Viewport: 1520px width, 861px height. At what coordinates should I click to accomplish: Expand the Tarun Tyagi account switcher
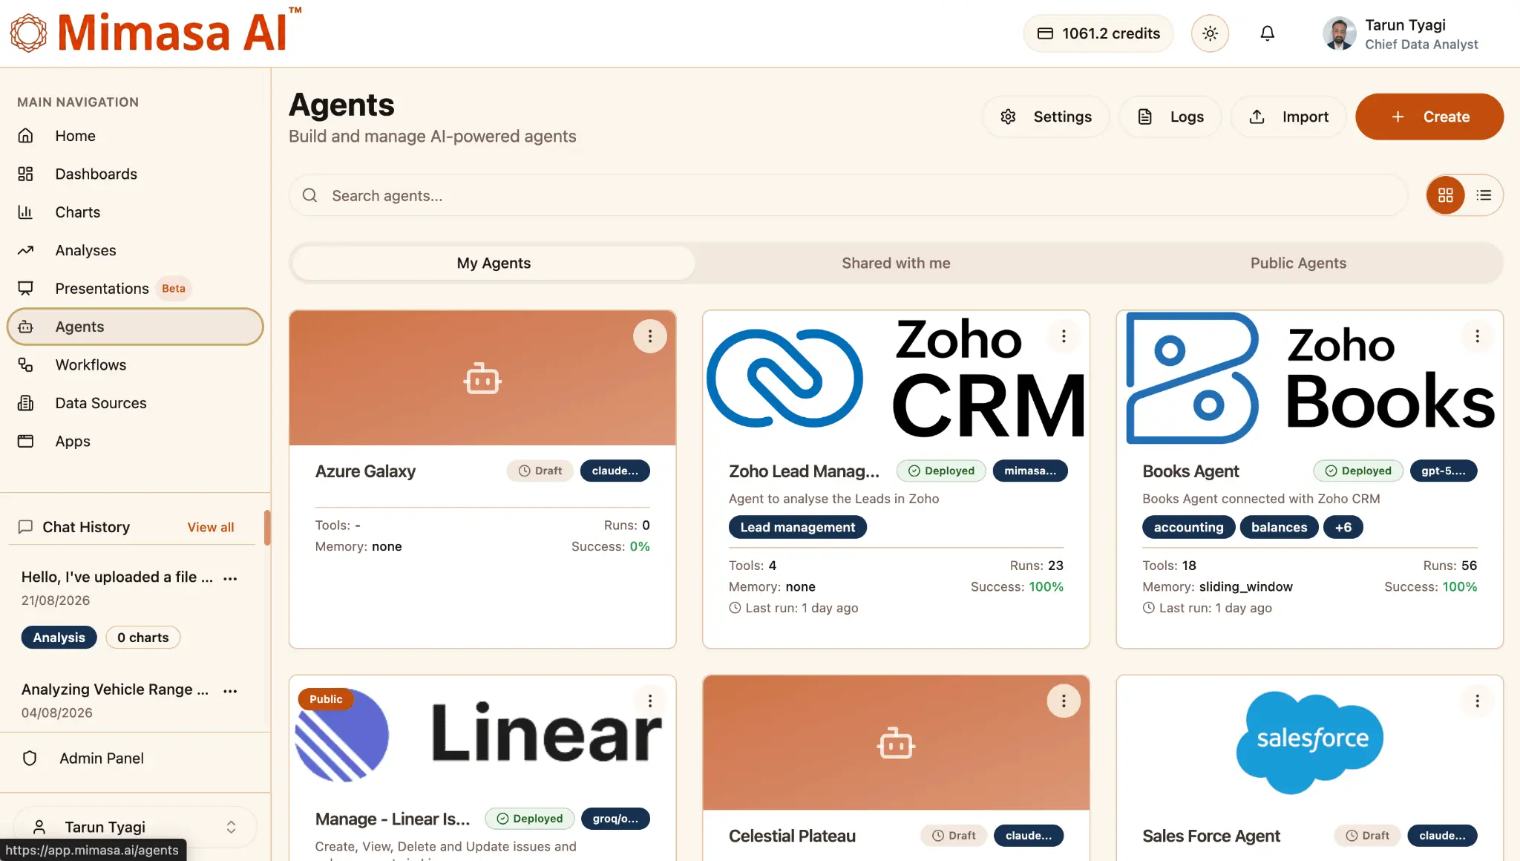pos(135,827)
